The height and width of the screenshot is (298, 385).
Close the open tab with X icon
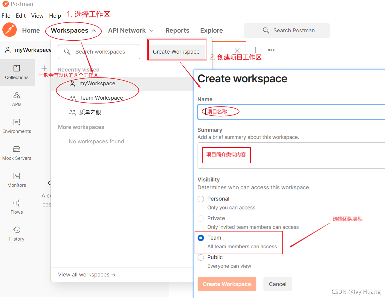click(237, 51)
